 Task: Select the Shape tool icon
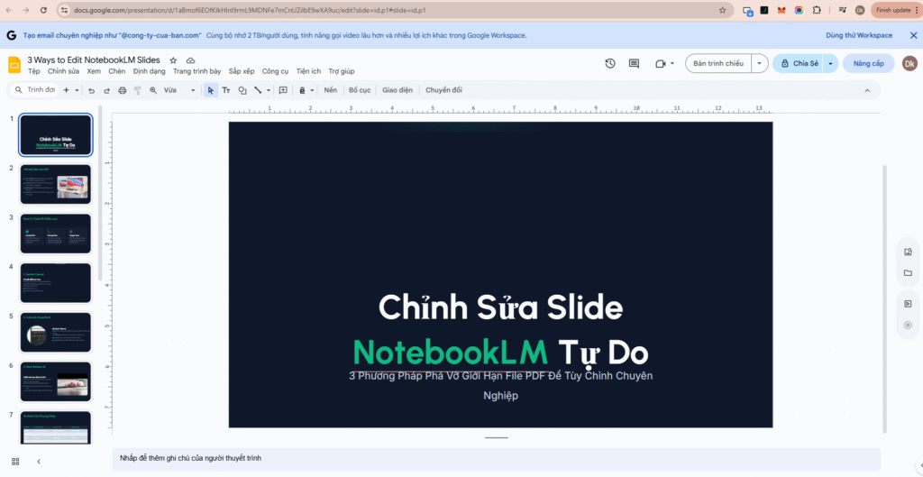click(x=242, y=90)
